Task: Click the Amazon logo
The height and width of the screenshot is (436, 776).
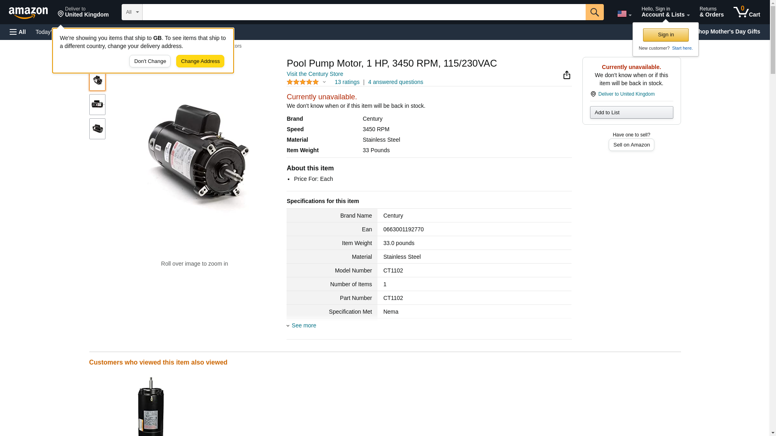Action: (x=28, y=13)
